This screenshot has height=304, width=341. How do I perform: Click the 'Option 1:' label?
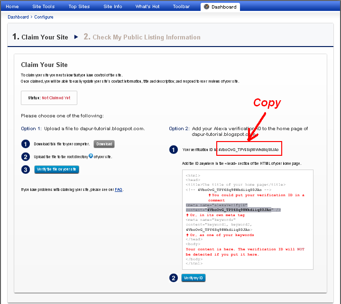[x=31, y=128]
